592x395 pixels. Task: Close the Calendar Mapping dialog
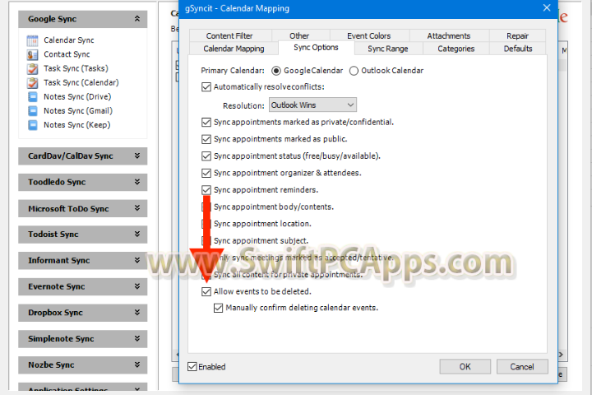[546, 8]
